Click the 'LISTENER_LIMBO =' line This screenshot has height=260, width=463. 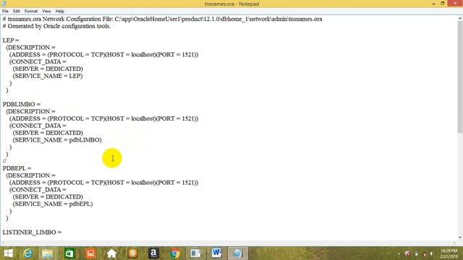pyautogui.click(x=32, y=233)
